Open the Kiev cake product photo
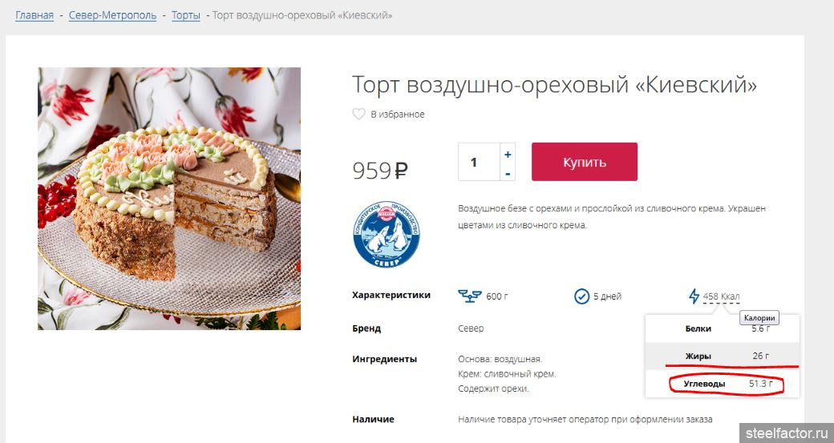 point(169,199)
